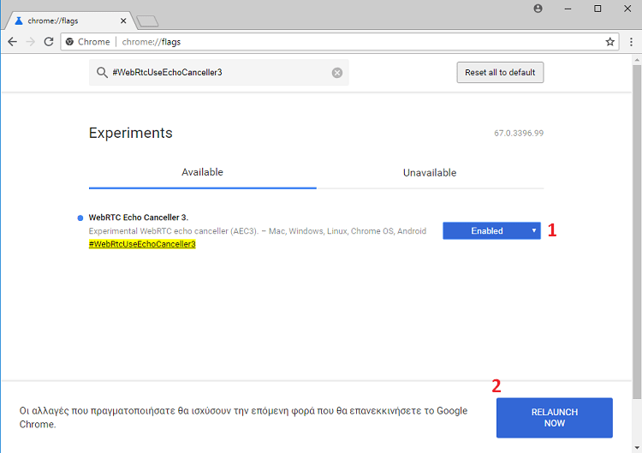Close the Chrome window

pyautogui.click(x=627, y=9)
